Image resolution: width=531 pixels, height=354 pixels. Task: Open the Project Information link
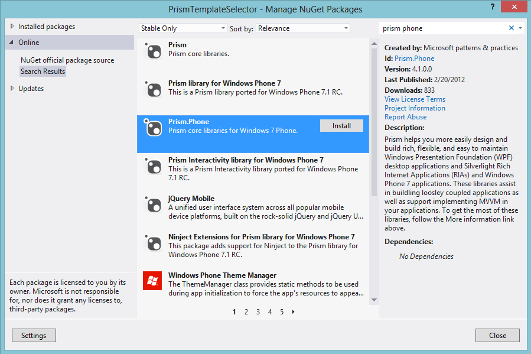point(415,108)
